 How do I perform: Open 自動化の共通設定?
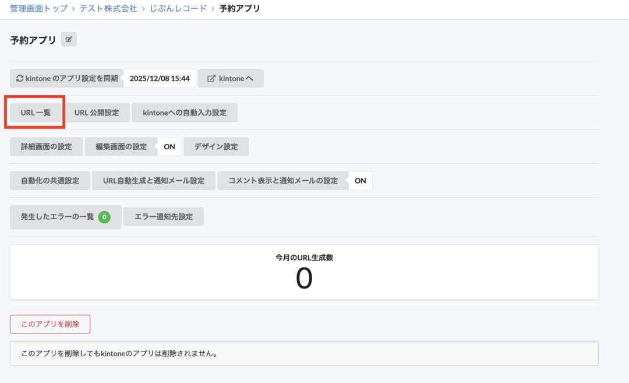coord(50,181)
